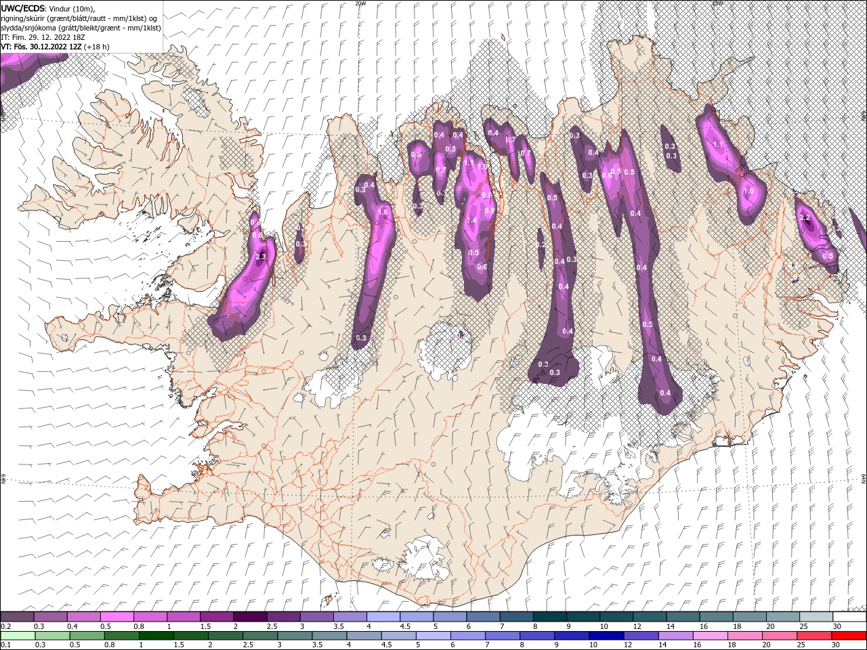The image size is (867, 650).
Task: Click the dark teal 8–9 snow legend swatch
Action: 549,617
